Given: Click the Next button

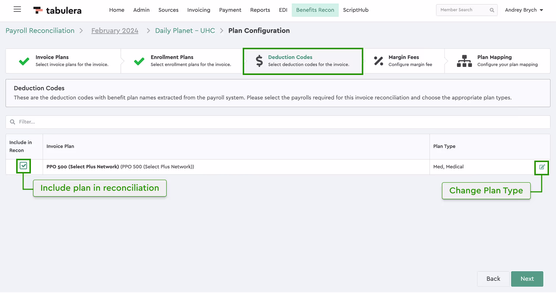Looking at the screenshot, I should coord(527,279).
